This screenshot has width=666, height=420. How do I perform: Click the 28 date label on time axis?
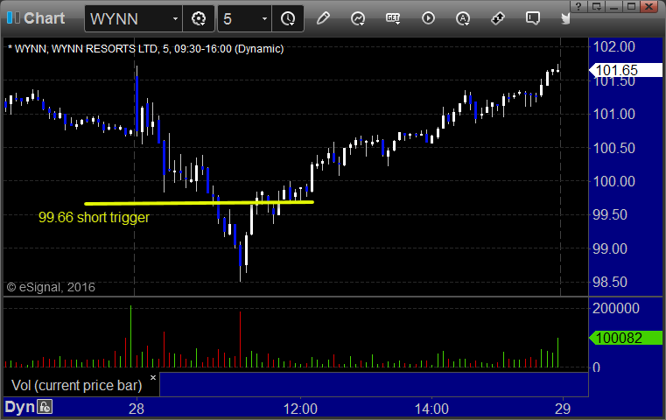(x=137, y=409)
